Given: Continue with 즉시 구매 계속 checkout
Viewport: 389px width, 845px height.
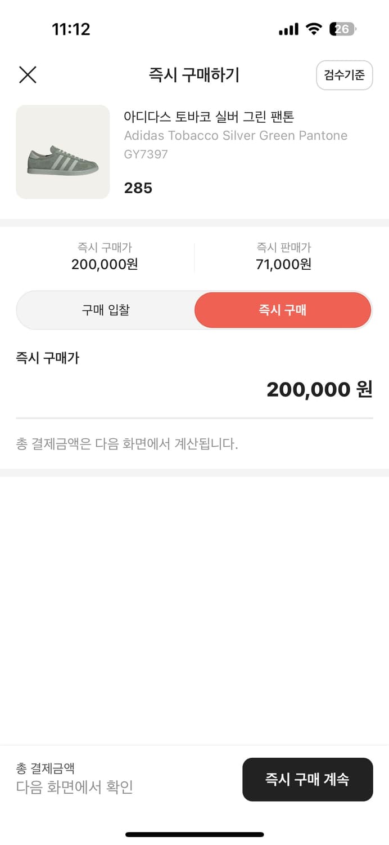Looking at the screenshot, I should tap(307, 779).
